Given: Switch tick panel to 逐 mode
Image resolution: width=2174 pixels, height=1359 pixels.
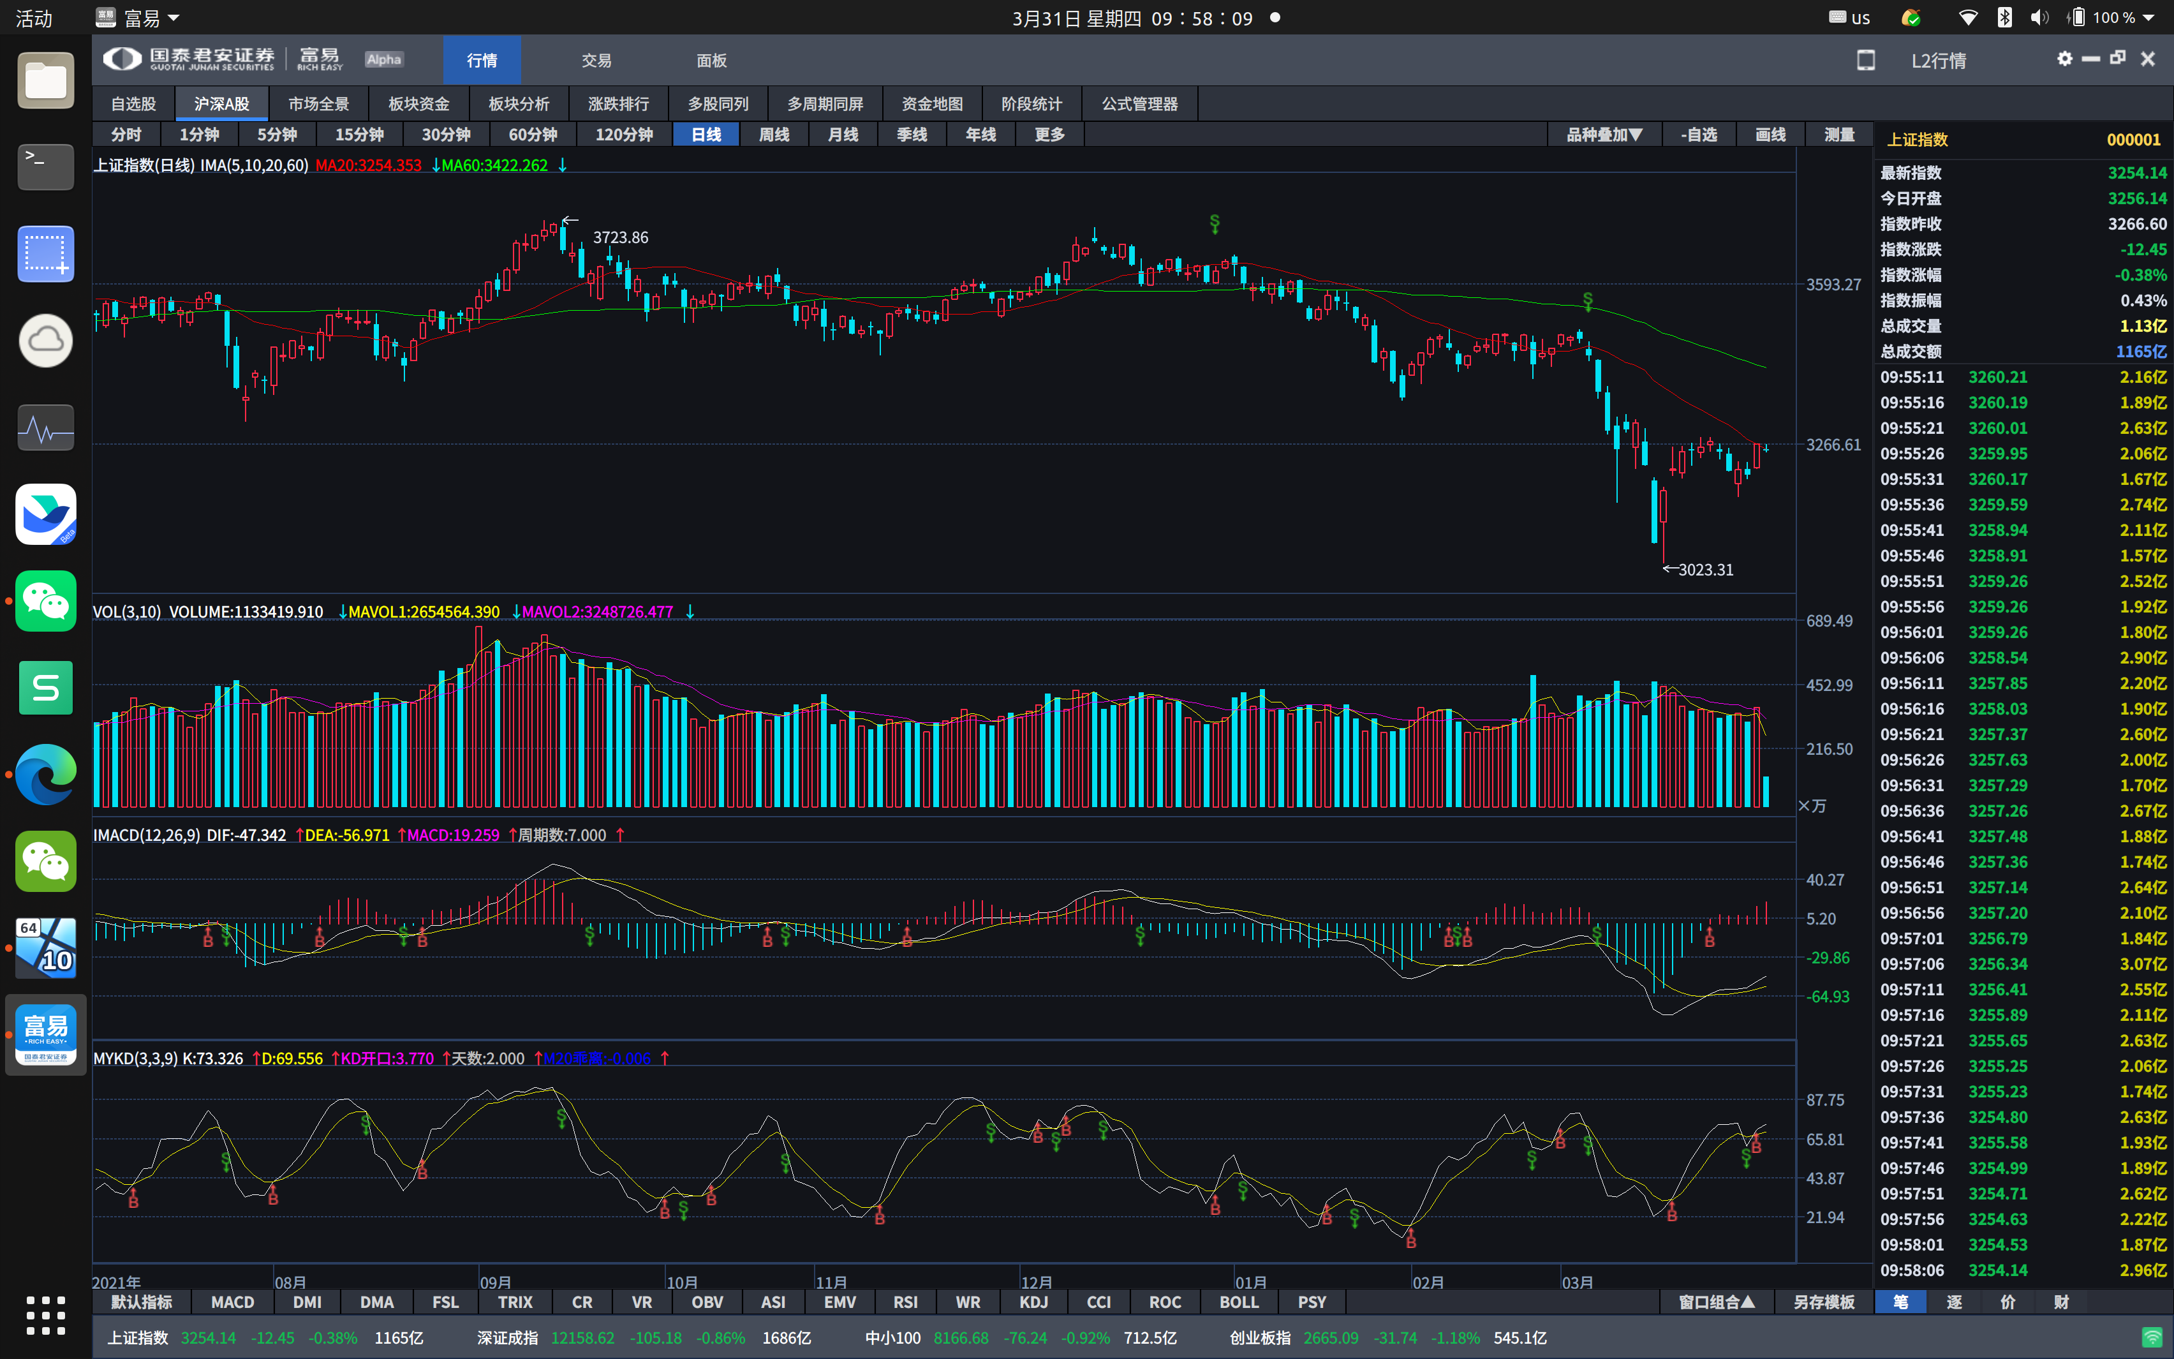Looking at the screenshot, I should [x=1954, y=1302].
